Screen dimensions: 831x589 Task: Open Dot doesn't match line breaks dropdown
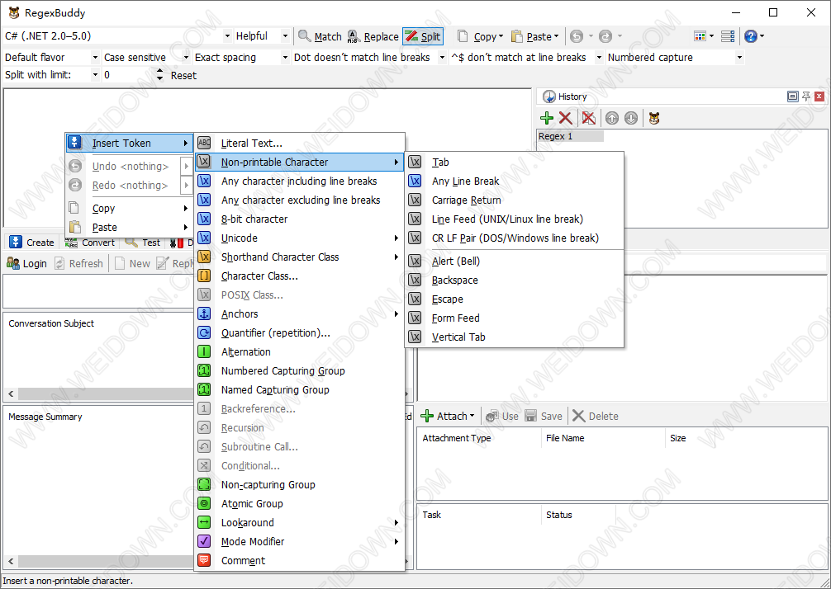[x=442, y=57]
